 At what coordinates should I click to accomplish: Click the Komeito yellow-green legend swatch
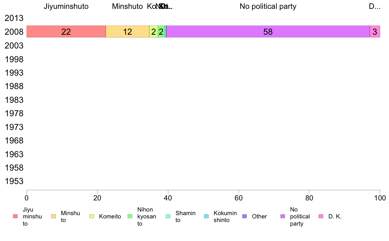[92, 216]
